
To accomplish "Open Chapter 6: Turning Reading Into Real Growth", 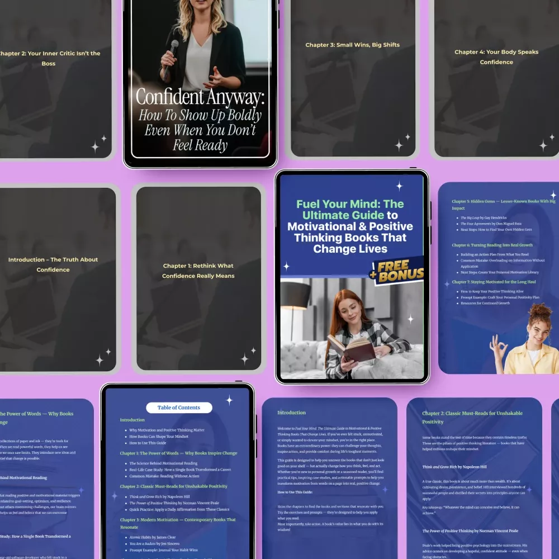I will pos(492,245).
